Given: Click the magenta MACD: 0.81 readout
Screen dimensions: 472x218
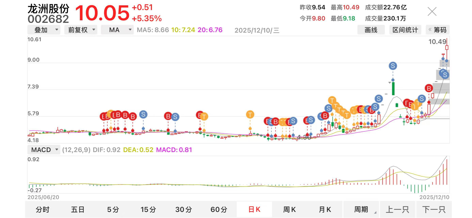Looking at the screenshot, I should click(x=174, y=150).
